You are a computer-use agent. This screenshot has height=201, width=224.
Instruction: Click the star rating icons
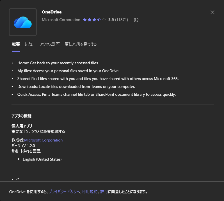(x=94, y=20)
